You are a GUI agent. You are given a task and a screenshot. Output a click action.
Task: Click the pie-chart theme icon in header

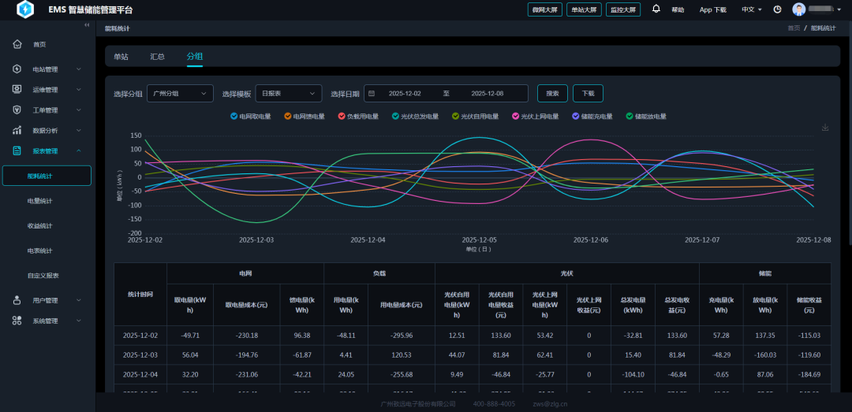click(x=777, y=9)
